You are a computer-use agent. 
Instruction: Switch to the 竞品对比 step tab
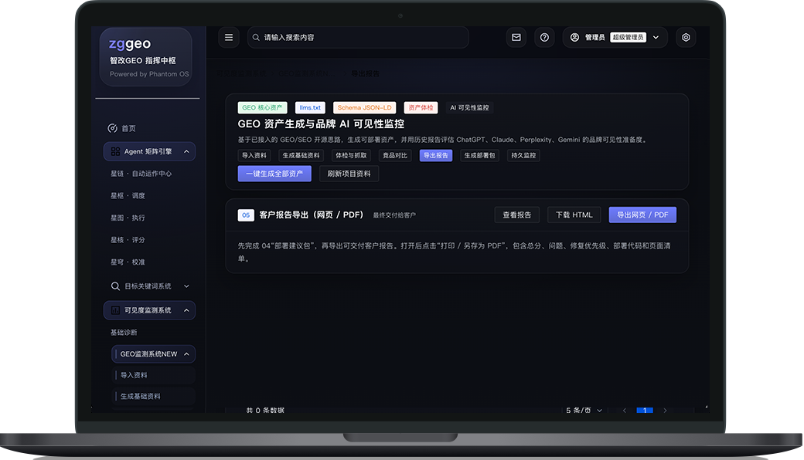click(x=395, y=156)
